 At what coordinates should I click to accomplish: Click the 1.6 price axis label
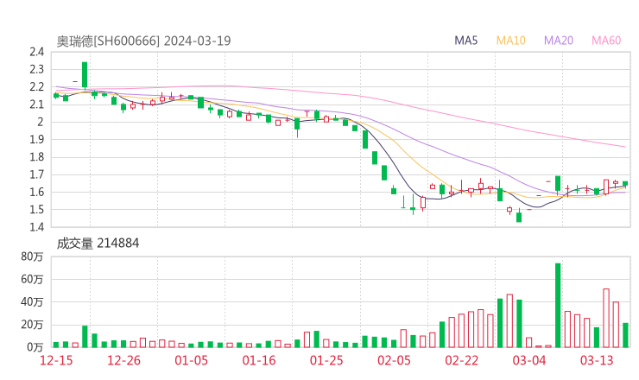click(36, 192)
